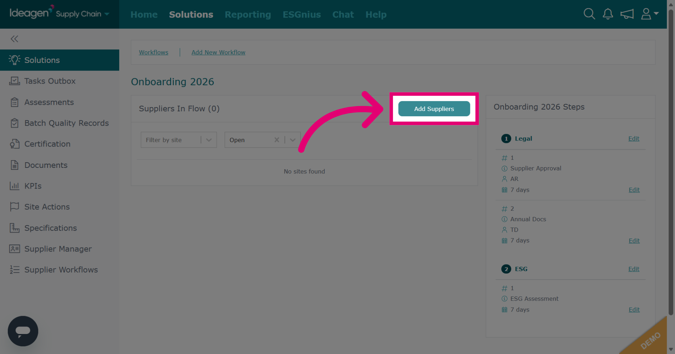Screen dimensions: 675x354
Task: Edit the Legal step group
Action: tap(634, 139)
